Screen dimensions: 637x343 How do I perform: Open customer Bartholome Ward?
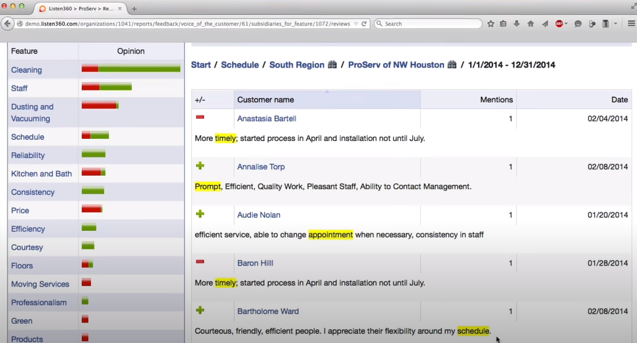tap(268, 311)
